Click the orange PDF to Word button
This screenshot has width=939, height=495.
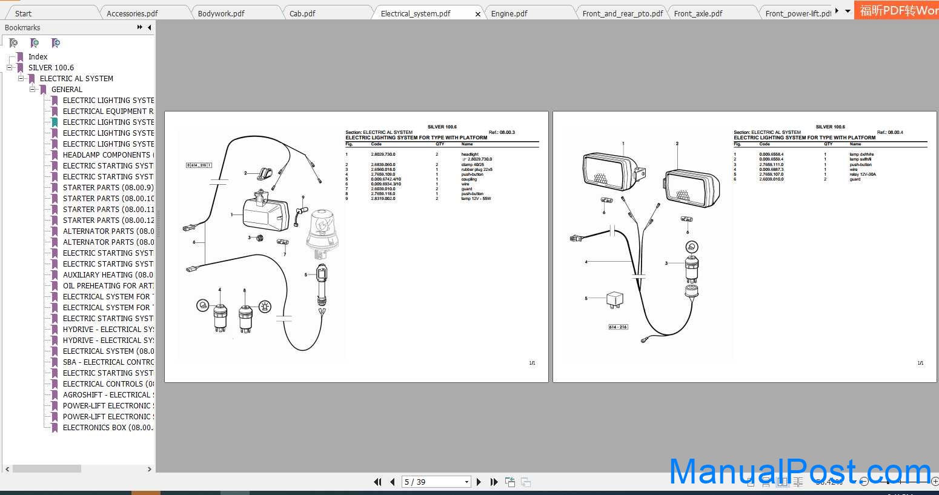[x=897, y=10]
